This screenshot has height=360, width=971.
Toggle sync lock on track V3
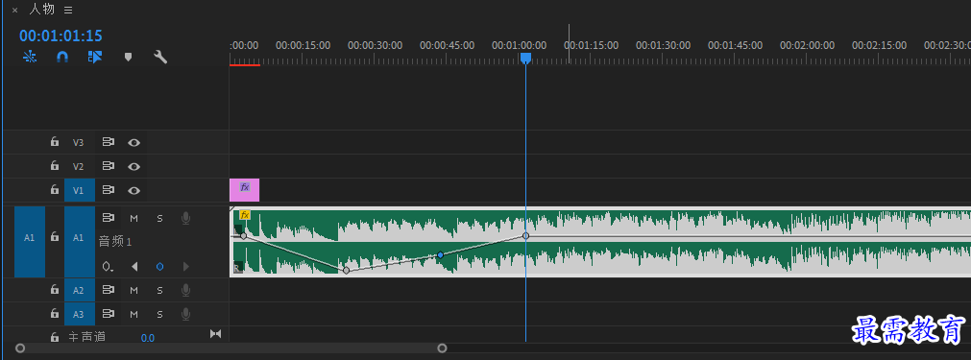pos(109,142)
